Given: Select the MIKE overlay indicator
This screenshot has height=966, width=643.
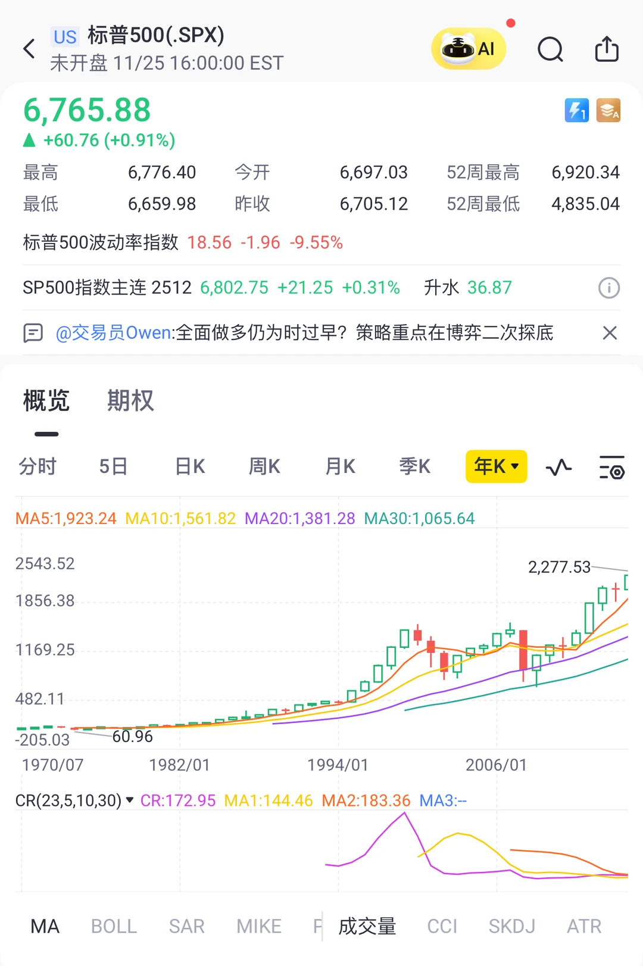Looking at the screenshot, I should point(259,926).
